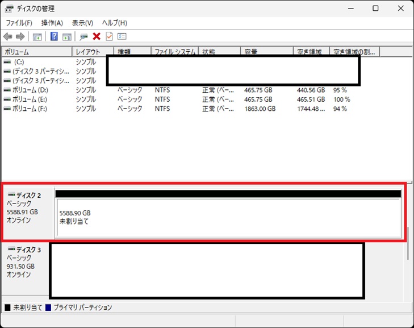Select the 5588.90 GB unallocated region
This screenshot has width=414, height=328.
pos(227,217)
